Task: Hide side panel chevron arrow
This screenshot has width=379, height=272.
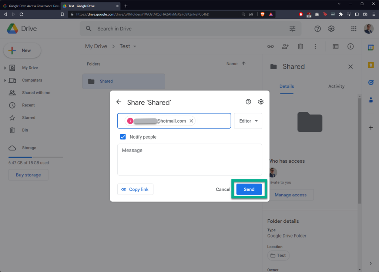Action: 370,263
